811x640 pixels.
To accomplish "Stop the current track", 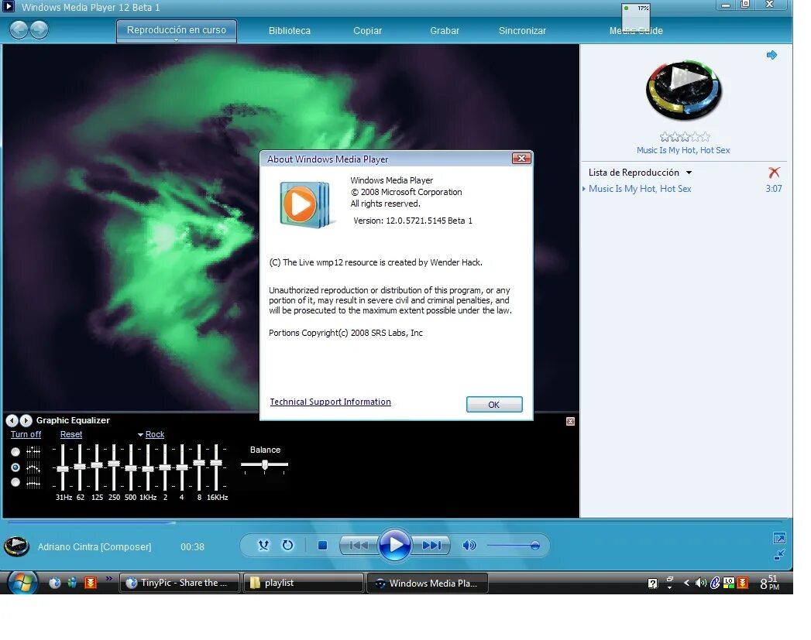I will click(322, 546).
